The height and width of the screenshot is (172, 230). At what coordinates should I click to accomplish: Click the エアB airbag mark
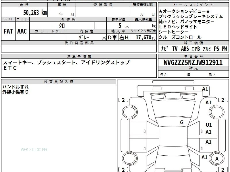click(196, 48)
